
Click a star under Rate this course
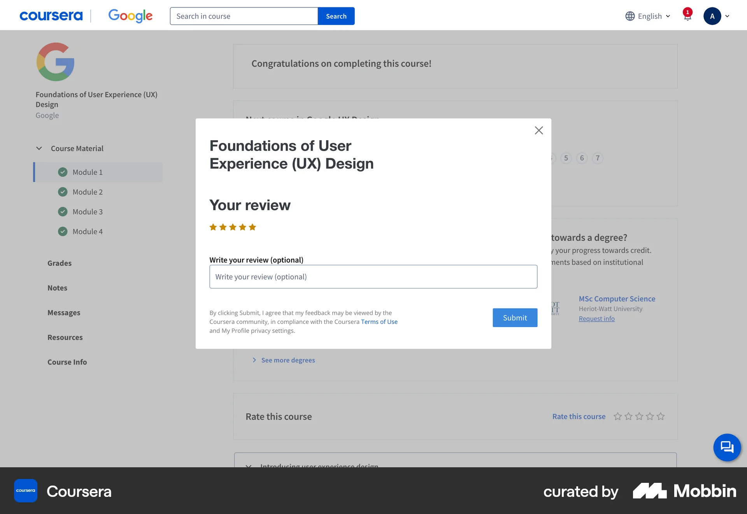[617, 416]
